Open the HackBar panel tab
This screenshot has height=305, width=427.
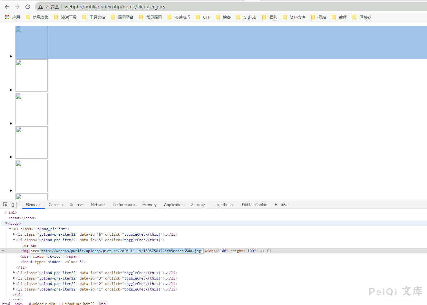click(282, 205)
